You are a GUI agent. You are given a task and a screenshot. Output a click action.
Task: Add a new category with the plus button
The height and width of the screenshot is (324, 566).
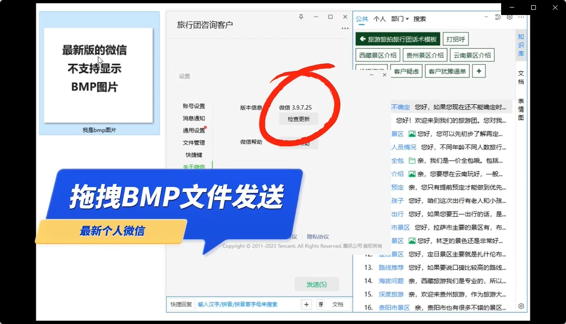tap(479, 71)
